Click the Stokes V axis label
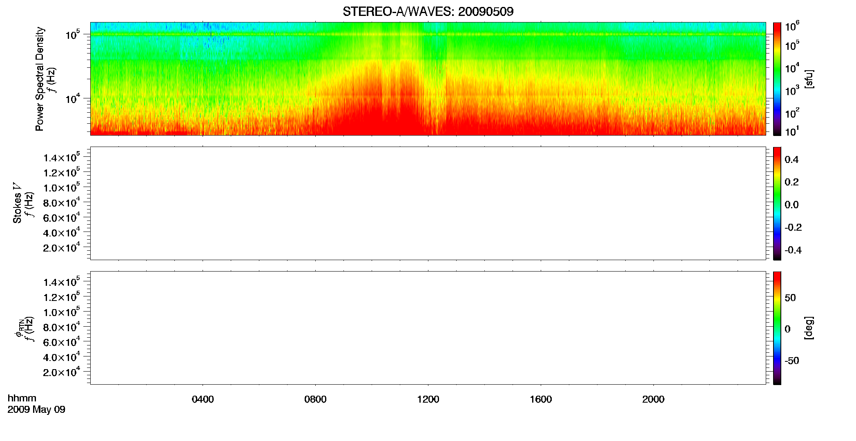 tap(18, 203)
